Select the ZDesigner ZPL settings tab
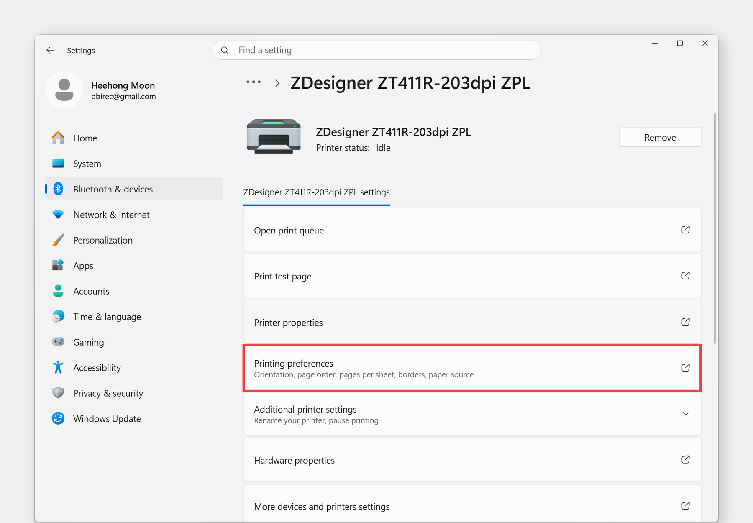Image resolution: width=753 pixels, height=523 pixels. 316,192
